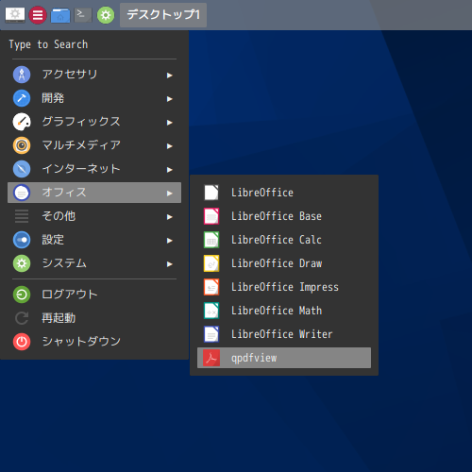472x472 pixels.
Task: Select the デスクトップ1 workspace button
Action: click(x=163, y=15)
